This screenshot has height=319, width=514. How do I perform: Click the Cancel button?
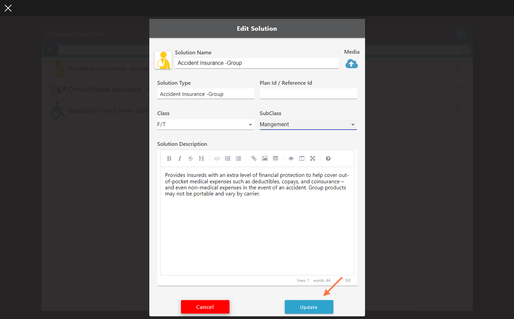(205, 307)
